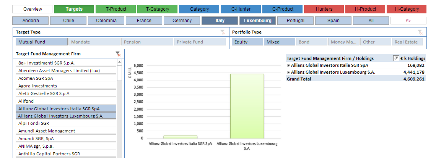Select Anthilia Capital Partners SGR firm
Viewport: 436px width, 158px height.
click(66, 153)
